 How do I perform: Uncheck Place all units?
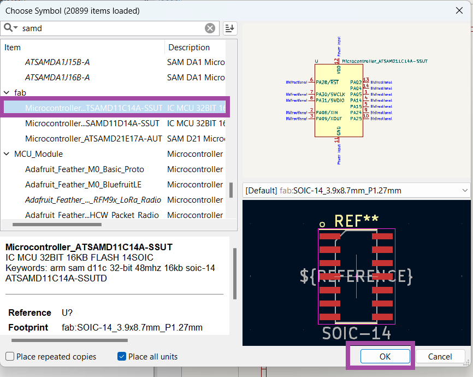(x=122, y=357)
